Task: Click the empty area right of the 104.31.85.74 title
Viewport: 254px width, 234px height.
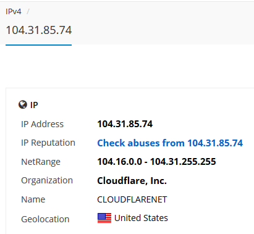Action: (x=163, y=30)
